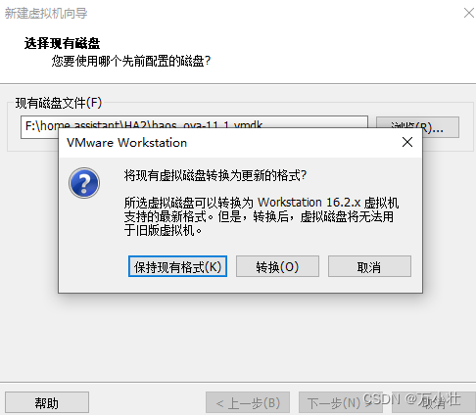Click the 将现有虚拟磁盘转换为更新的格式? question text

215,175
